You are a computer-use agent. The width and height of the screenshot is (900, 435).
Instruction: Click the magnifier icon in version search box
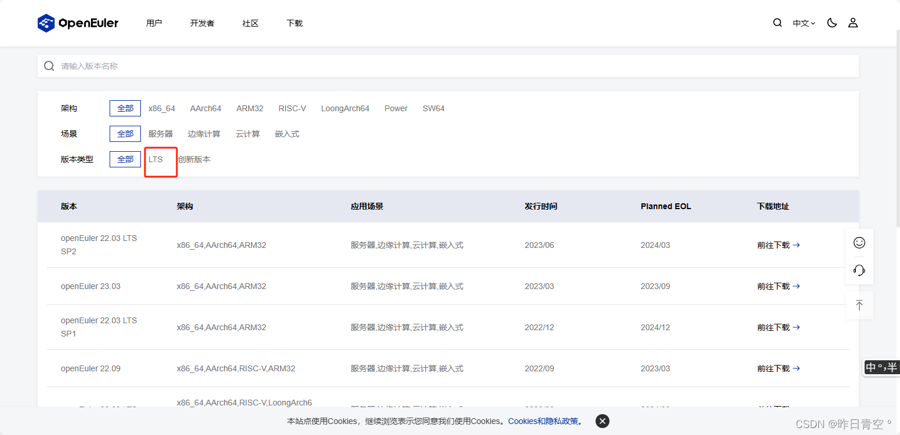click(49, 66)
